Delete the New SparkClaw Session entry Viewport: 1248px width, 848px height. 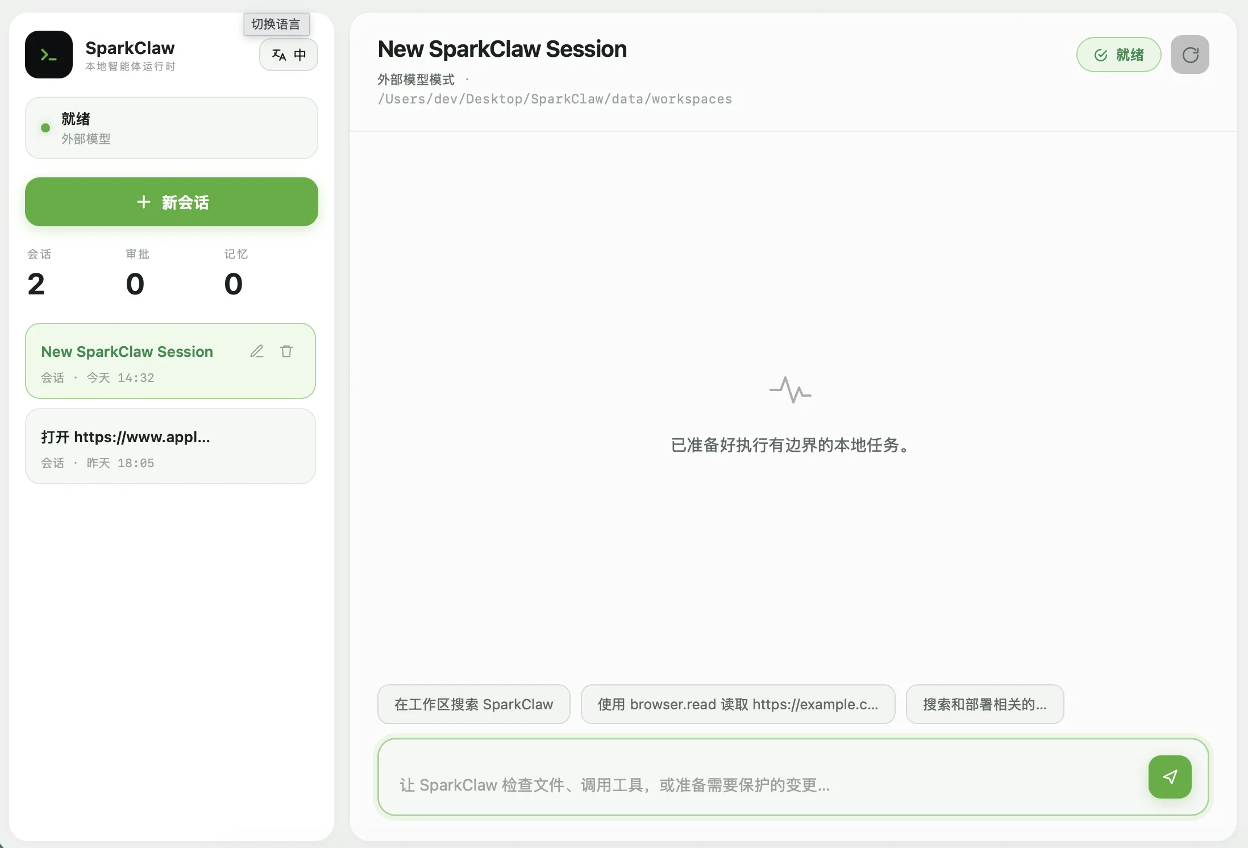coord(286,351)
